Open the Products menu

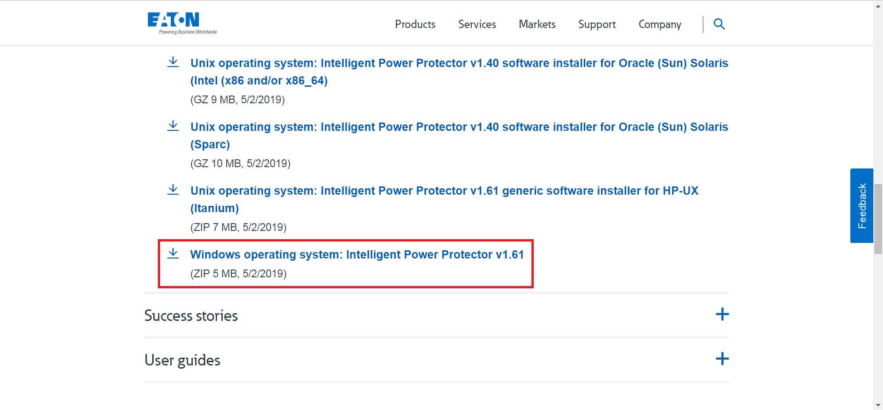click(x=415, y=24)
